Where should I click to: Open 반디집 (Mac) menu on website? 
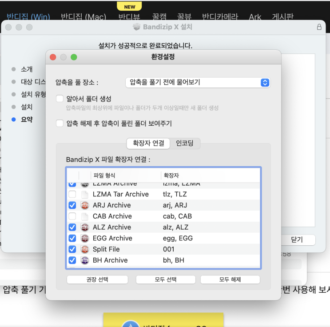pyautogui.click(x=83, y=16)
